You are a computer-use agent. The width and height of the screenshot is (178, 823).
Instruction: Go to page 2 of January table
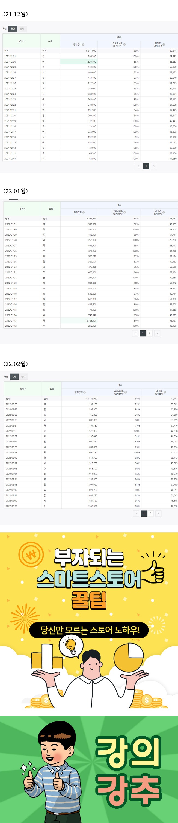click(x=149, y=333)
